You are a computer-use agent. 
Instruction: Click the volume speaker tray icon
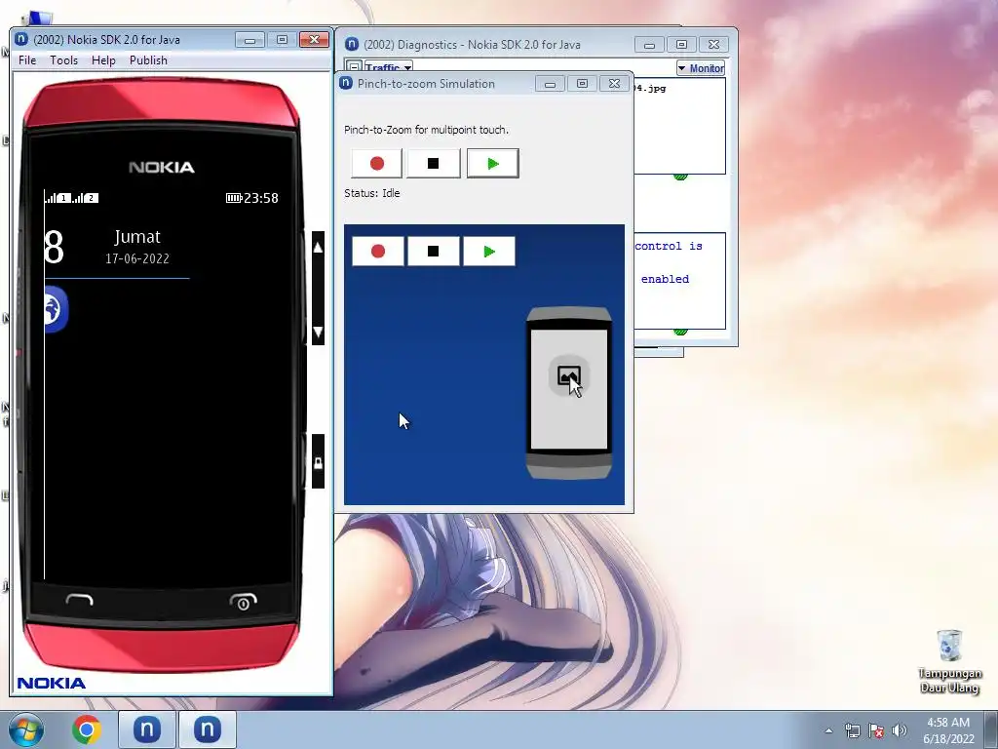[900, 730]
